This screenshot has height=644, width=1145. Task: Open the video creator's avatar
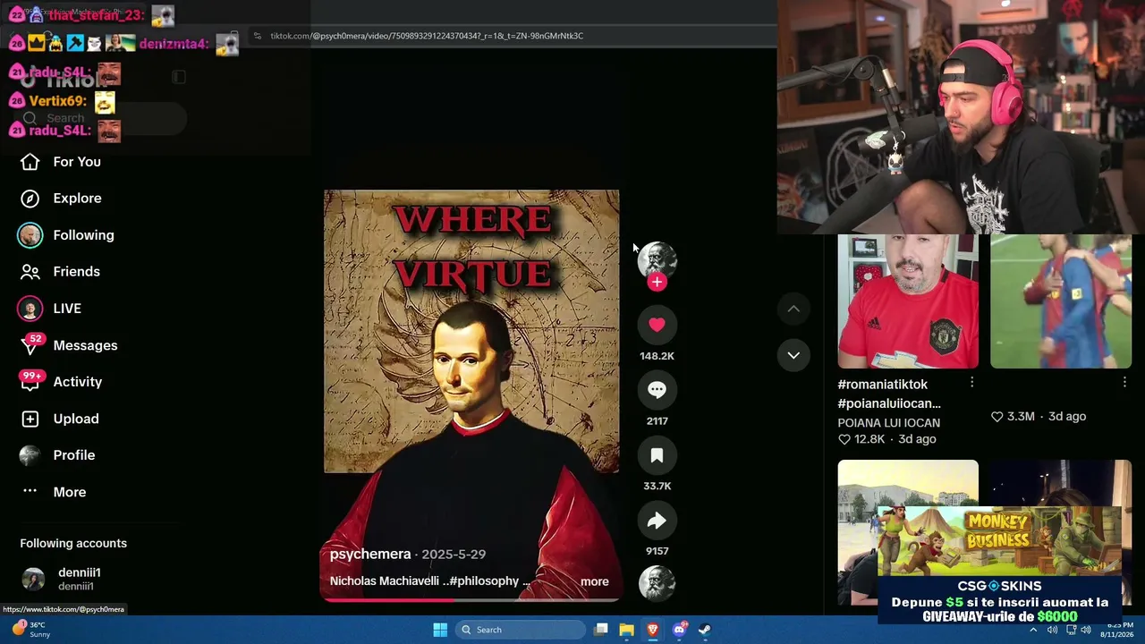[x=657, y=259]
